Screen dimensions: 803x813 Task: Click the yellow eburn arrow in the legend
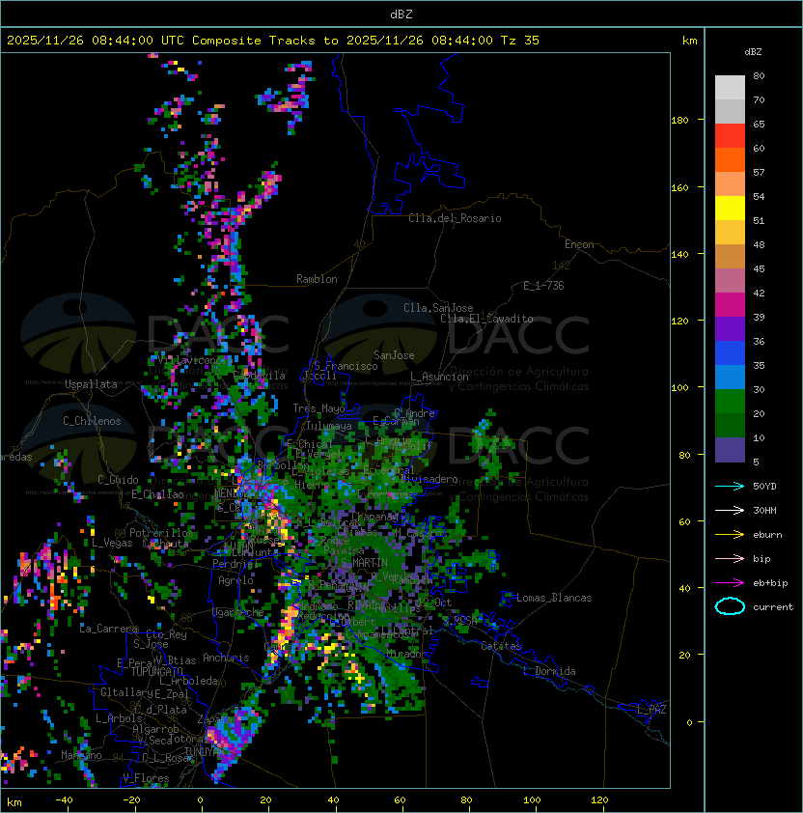pyautogui.click(x=730, y=534)
